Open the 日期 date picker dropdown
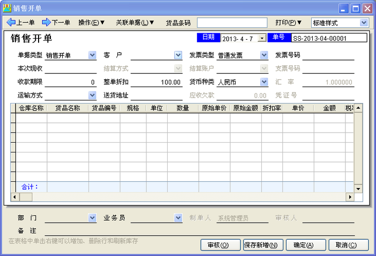 click(262, 38)
